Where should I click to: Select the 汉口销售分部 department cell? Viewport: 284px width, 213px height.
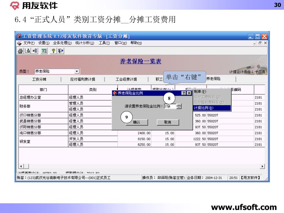pos(44,115)
